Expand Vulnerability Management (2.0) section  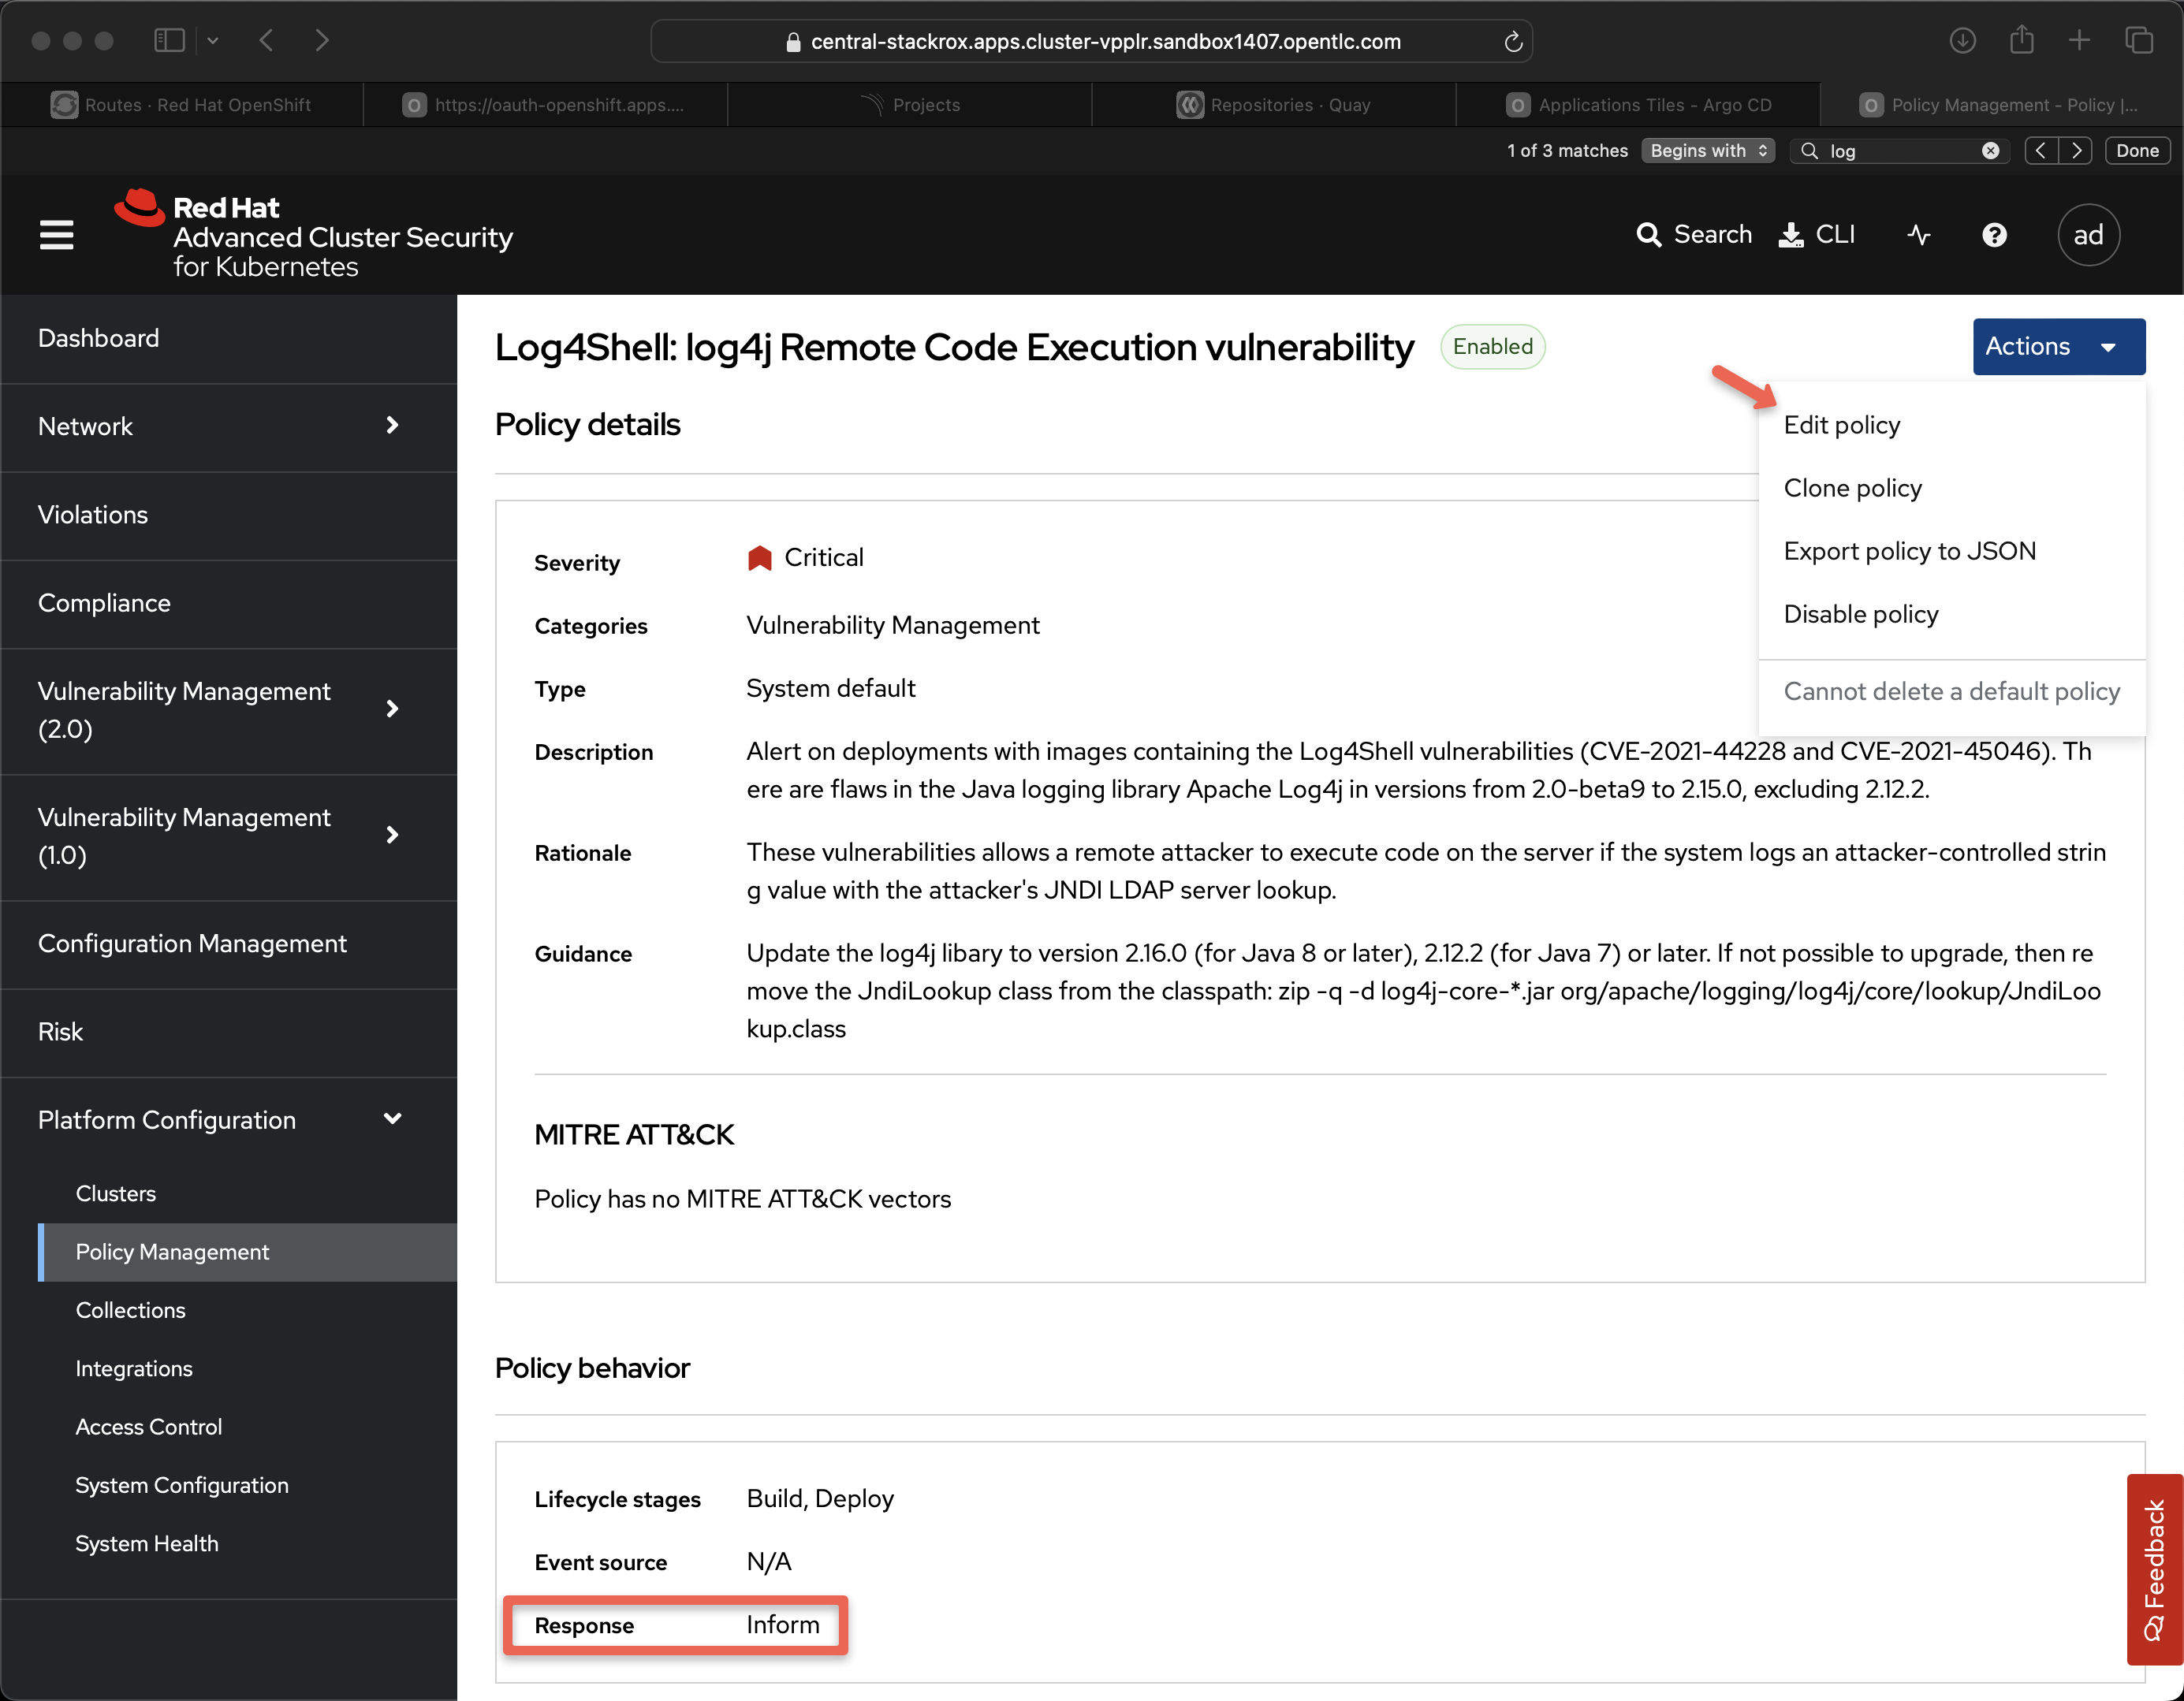coord(392,710)
